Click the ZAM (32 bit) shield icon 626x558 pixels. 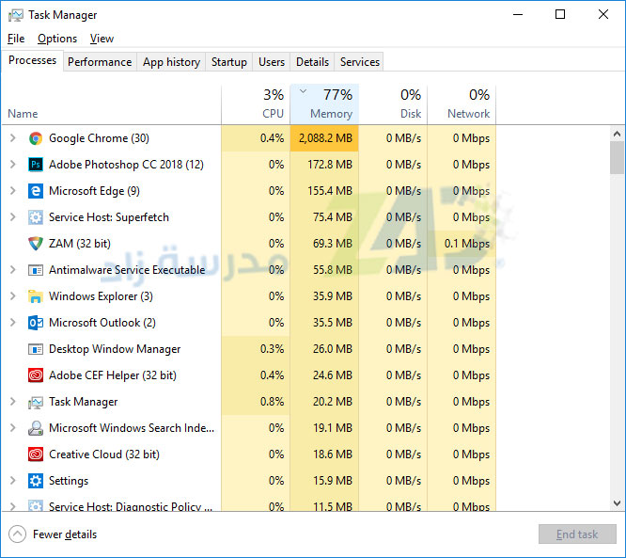click(x=36, y=244)
